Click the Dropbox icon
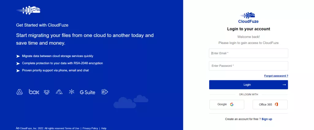 click(x=47, y=92)
